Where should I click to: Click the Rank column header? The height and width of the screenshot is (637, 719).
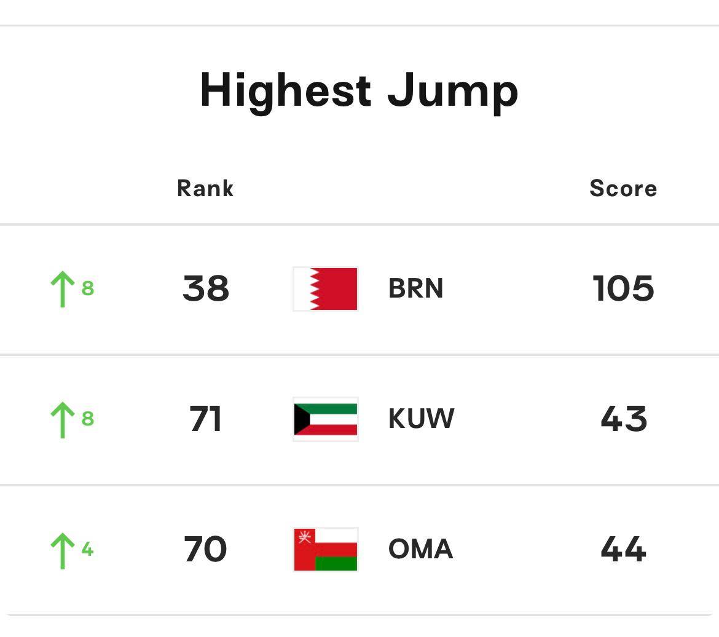click(x=205, y=189)
